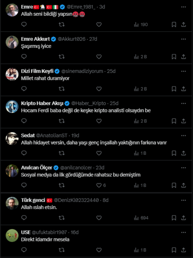Image resolution: width=193 pixels, height=258 pixels.
Task: Reply to Emre's 'Allah seni bildiği yapsın' tweet
Action: coord(24,24)
